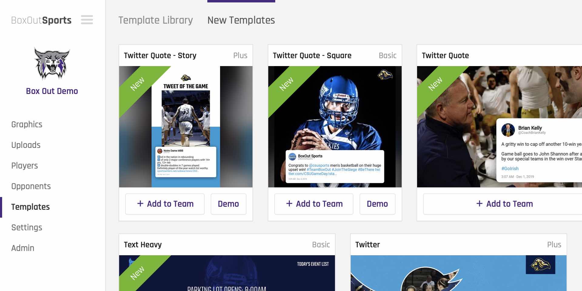Select the Twitter Quote - Square preview thumbnail
Screen dimensions: 582x291
coord(335,127)
